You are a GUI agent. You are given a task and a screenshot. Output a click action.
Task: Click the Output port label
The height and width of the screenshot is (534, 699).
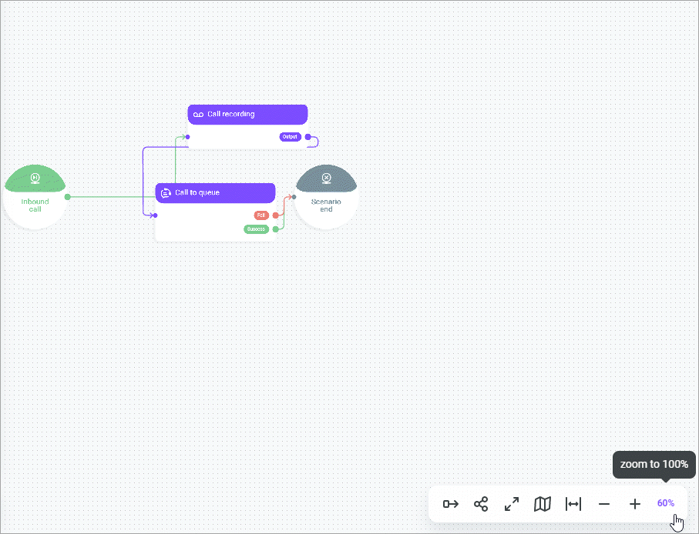coord(291,137)
